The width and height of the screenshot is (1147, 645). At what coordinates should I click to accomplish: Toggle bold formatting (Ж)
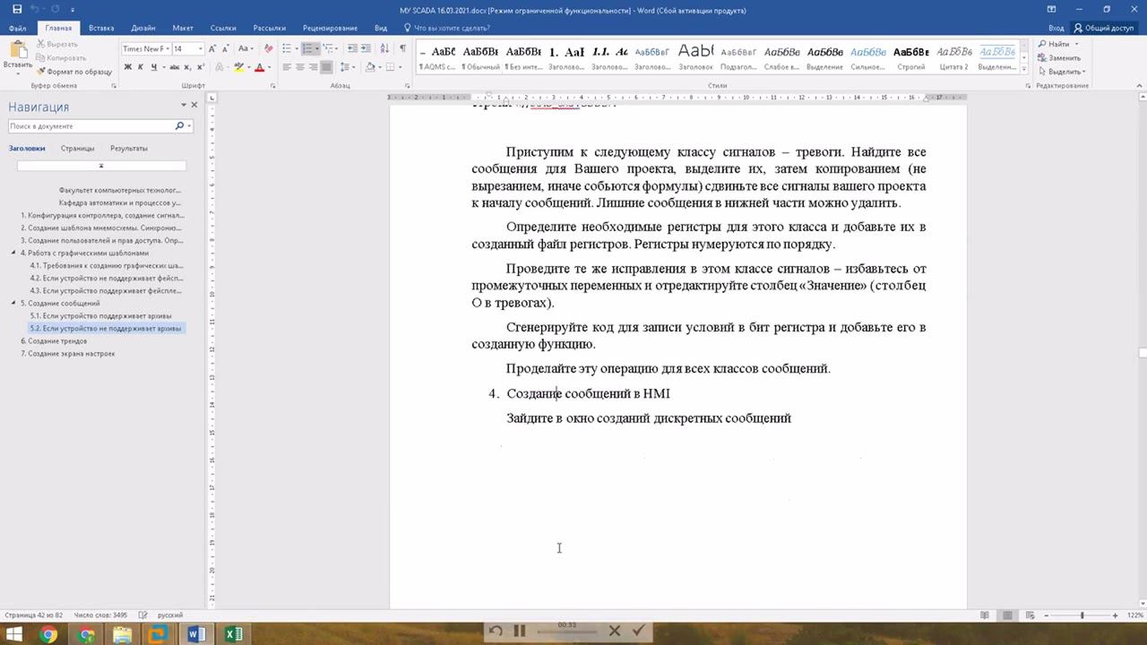pos(127,67)
